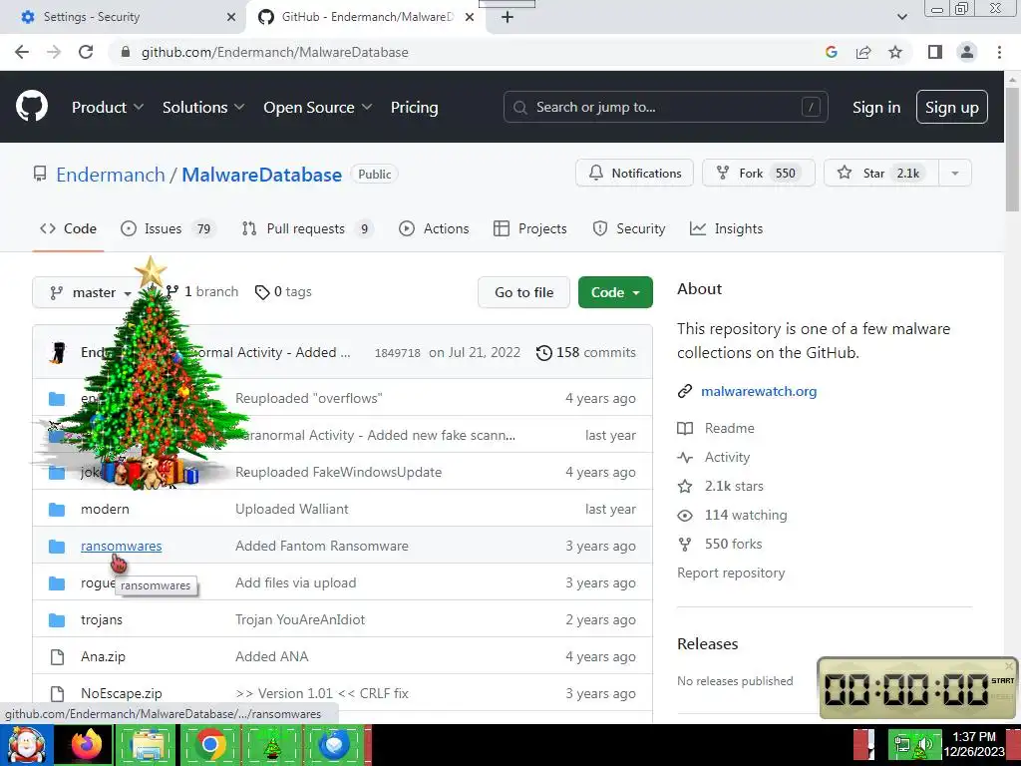Open the Endermanch owner profile link

click(110, 175)
